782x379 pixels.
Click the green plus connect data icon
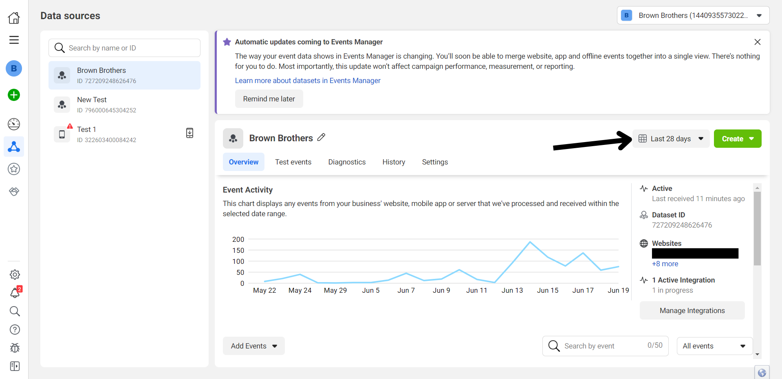pyautogui.click(x=14, y=95)
